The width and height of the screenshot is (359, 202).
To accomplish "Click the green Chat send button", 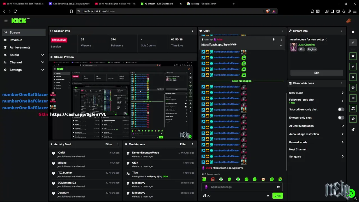I will point(277,196).
